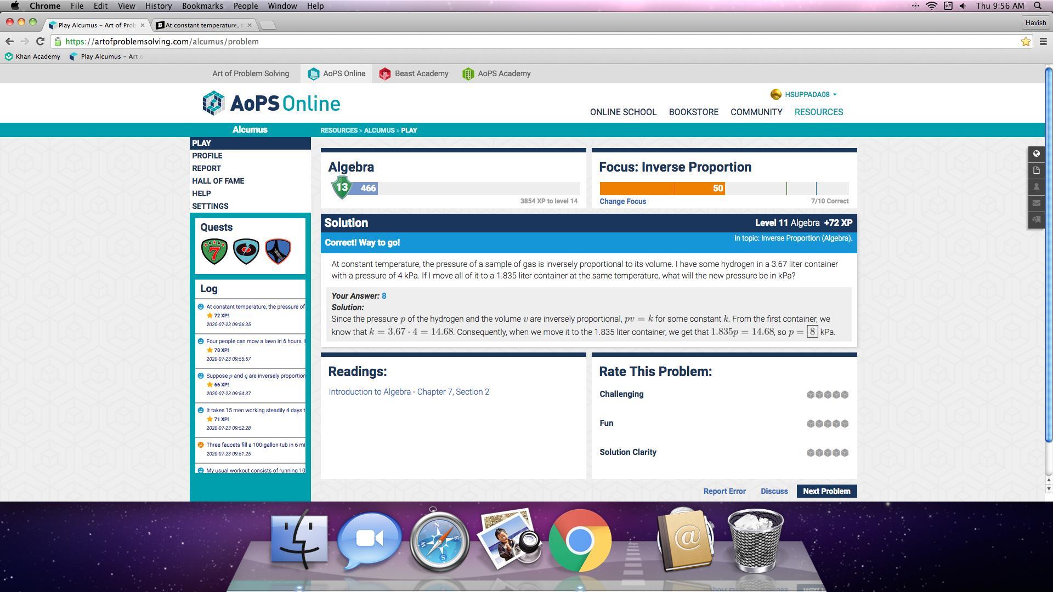
Task: Open the green number 7 quest badge
Action: click(x=214, y=252)
